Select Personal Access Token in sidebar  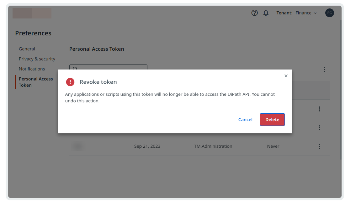(x=36, y=82)
